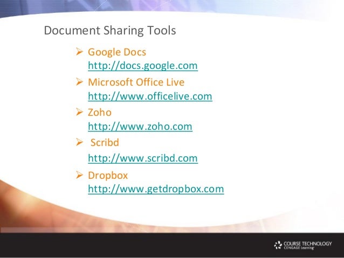The image size is (344, 258).
Task: Click the Dropbox bullet text
Action: tap(108, 176)
